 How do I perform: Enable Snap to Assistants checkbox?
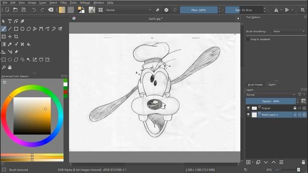pos(248,39)
